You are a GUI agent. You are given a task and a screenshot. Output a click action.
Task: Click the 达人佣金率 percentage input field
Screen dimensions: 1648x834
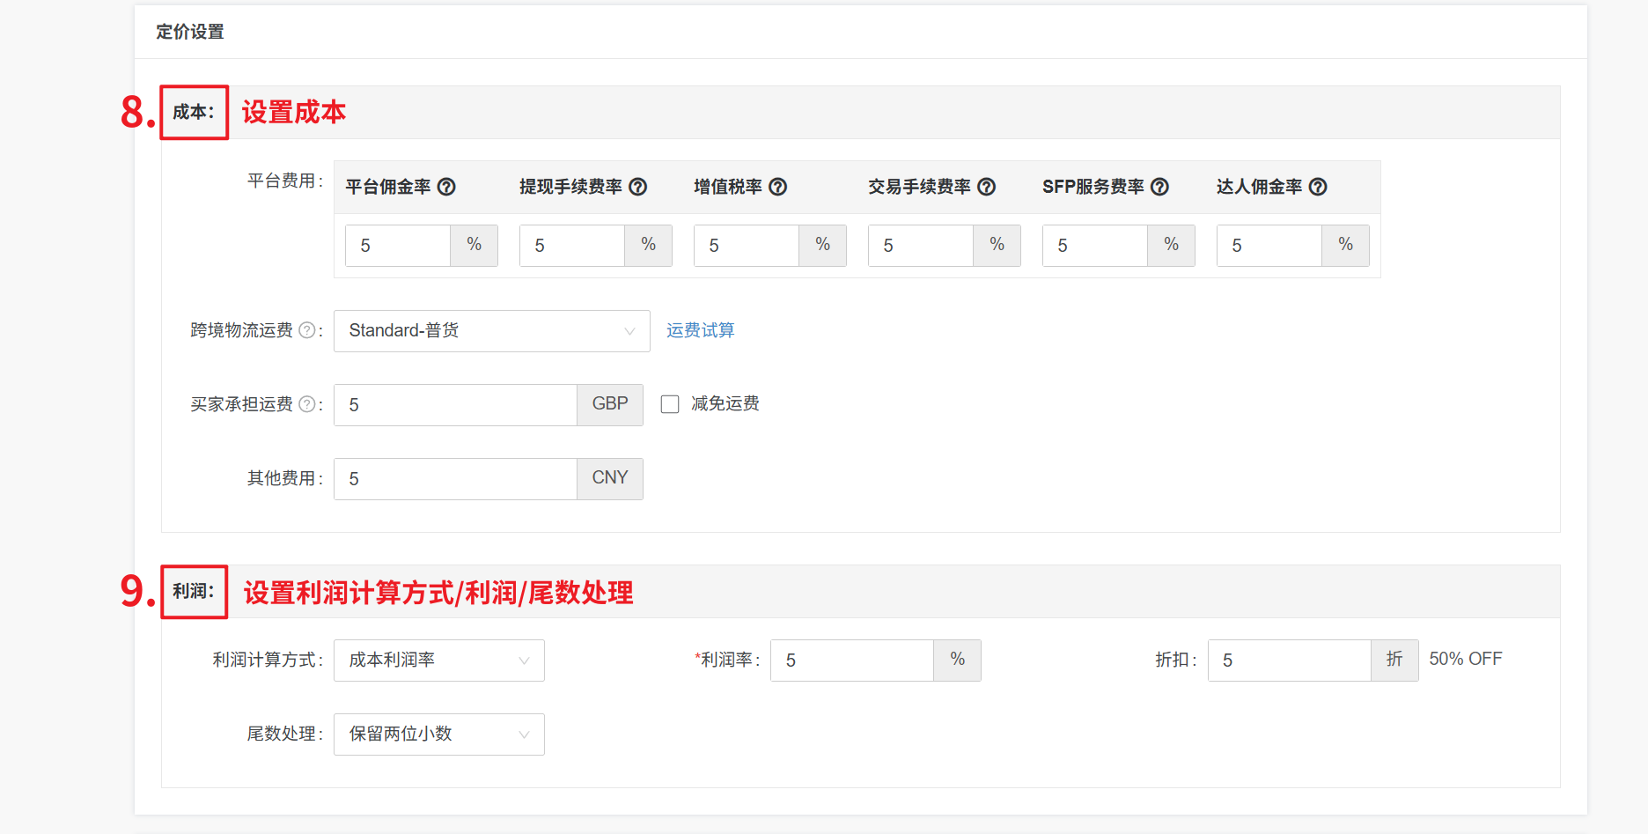tap(1269, 246)
